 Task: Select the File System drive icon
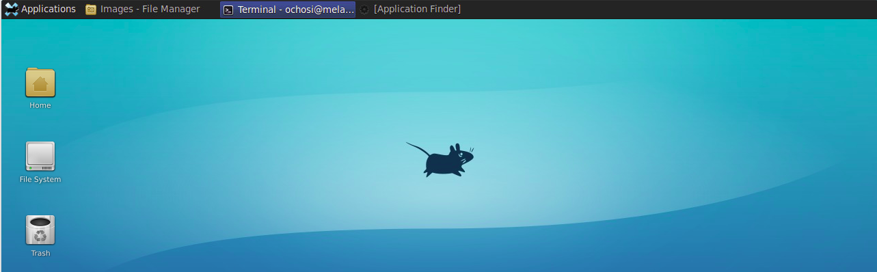click(40, 157)
